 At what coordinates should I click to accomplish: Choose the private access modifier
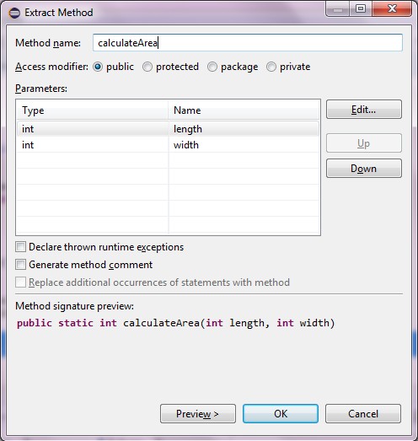[x=271, y=67]
